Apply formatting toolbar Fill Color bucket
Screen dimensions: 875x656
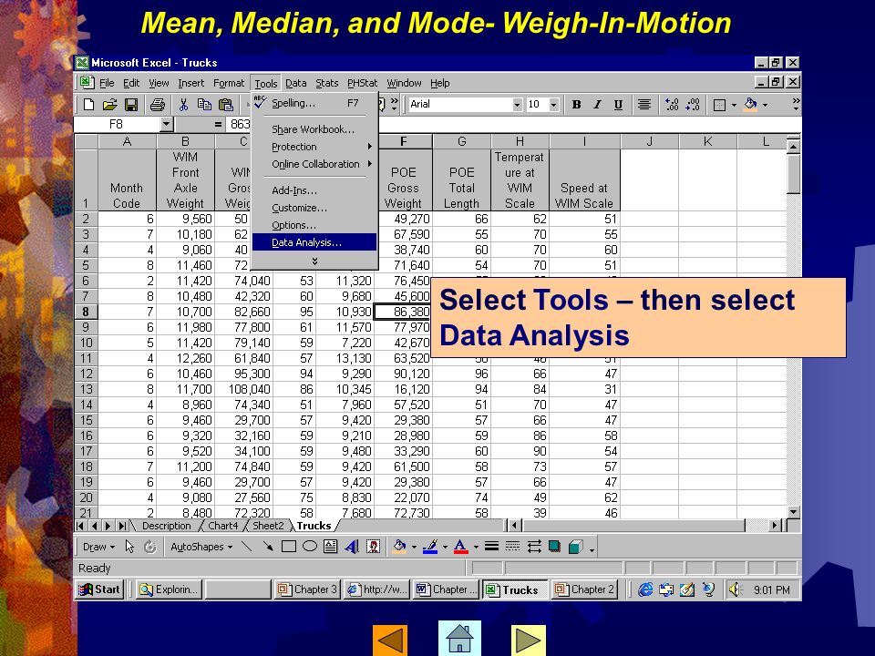[751, 104]
